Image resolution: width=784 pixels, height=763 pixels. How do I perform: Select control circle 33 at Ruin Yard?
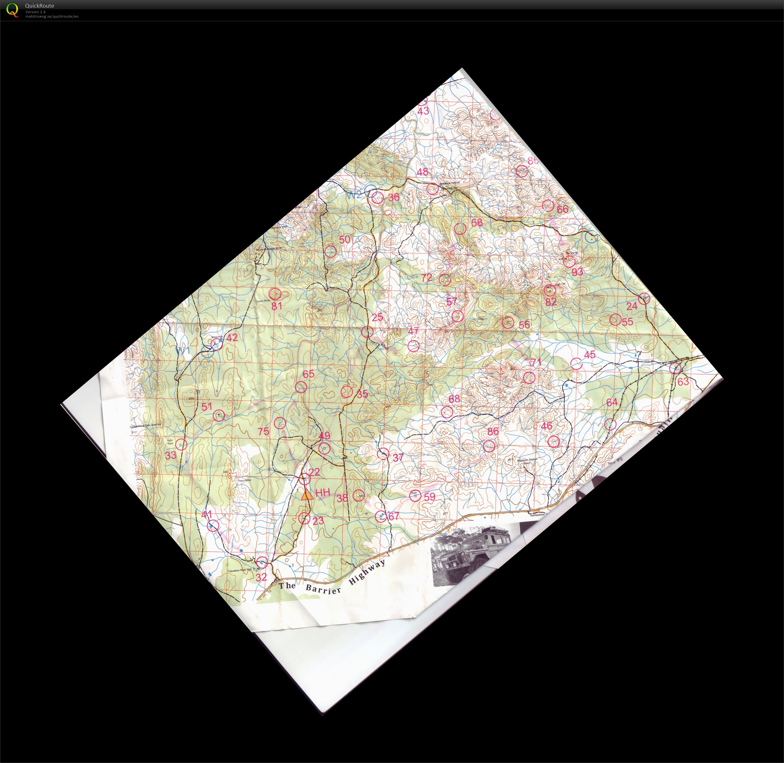(x=181, y=444)
